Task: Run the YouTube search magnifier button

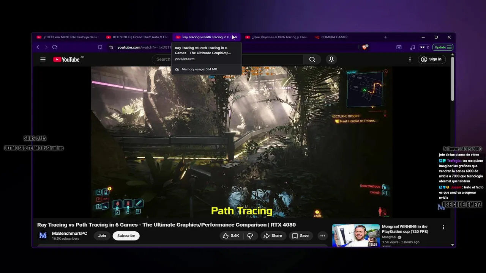Action: click(x=312, y=59)
